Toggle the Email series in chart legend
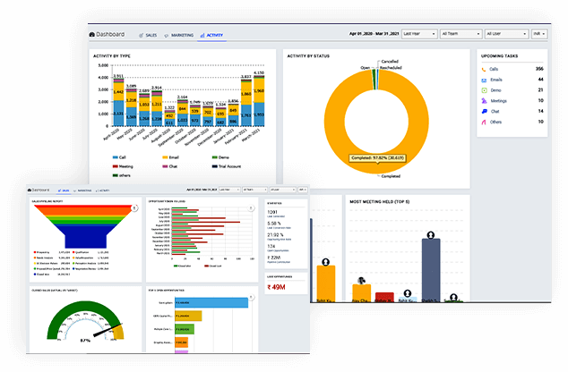The height and width of the screenshot is (372, 568). click(x=170, y=157)
